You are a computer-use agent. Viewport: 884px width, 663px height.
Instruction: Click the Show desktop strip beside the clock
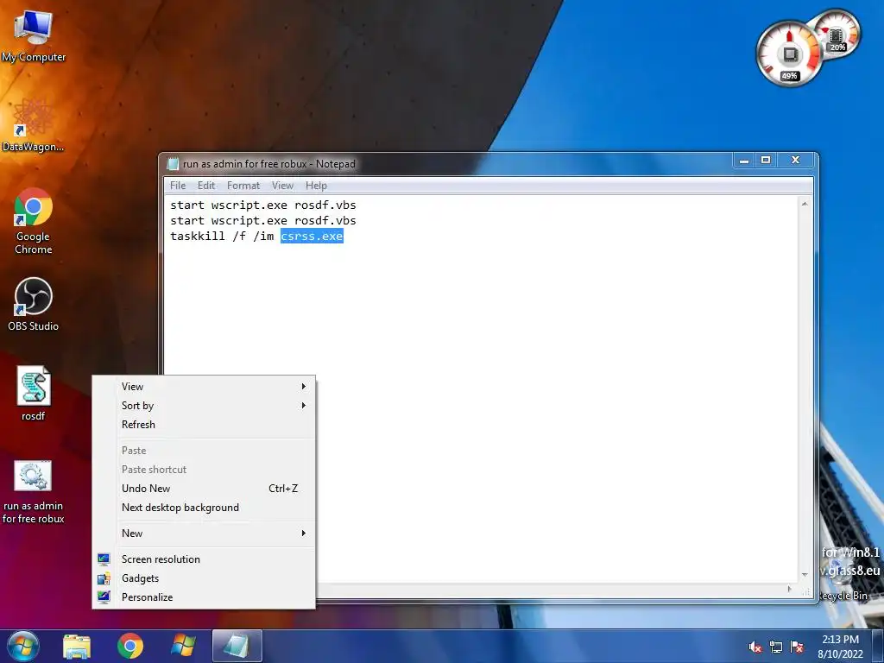(878, 646)
